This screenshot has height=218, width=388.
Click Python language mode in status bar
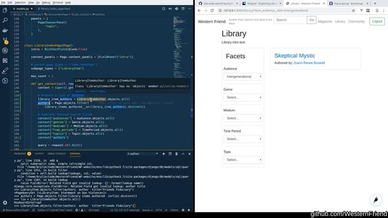coord(175,210)
